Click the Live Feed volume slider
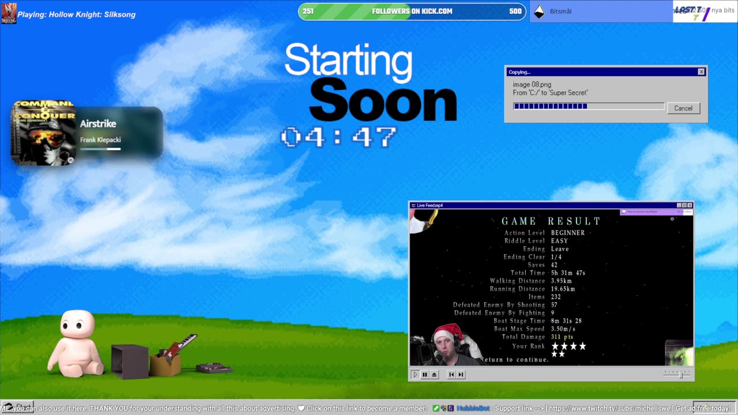Screen dimensions: 738x415 pos(677,374)
